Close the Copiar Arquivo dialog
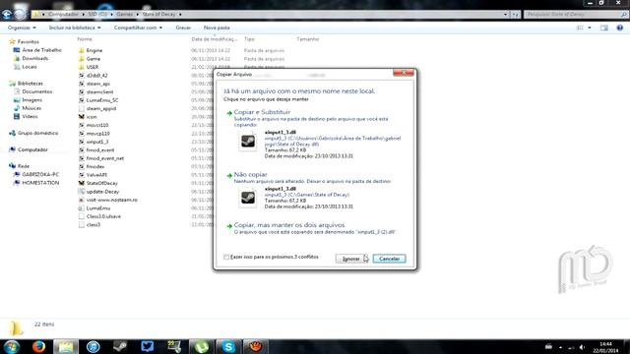The height and width of the screenshot is (354, 630). (x=404, y=73)
